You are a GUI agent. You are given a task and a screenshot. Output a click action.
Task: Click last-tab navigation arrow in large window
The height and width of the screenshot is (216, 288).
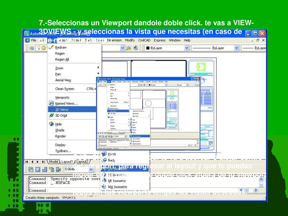click(43, 162)
